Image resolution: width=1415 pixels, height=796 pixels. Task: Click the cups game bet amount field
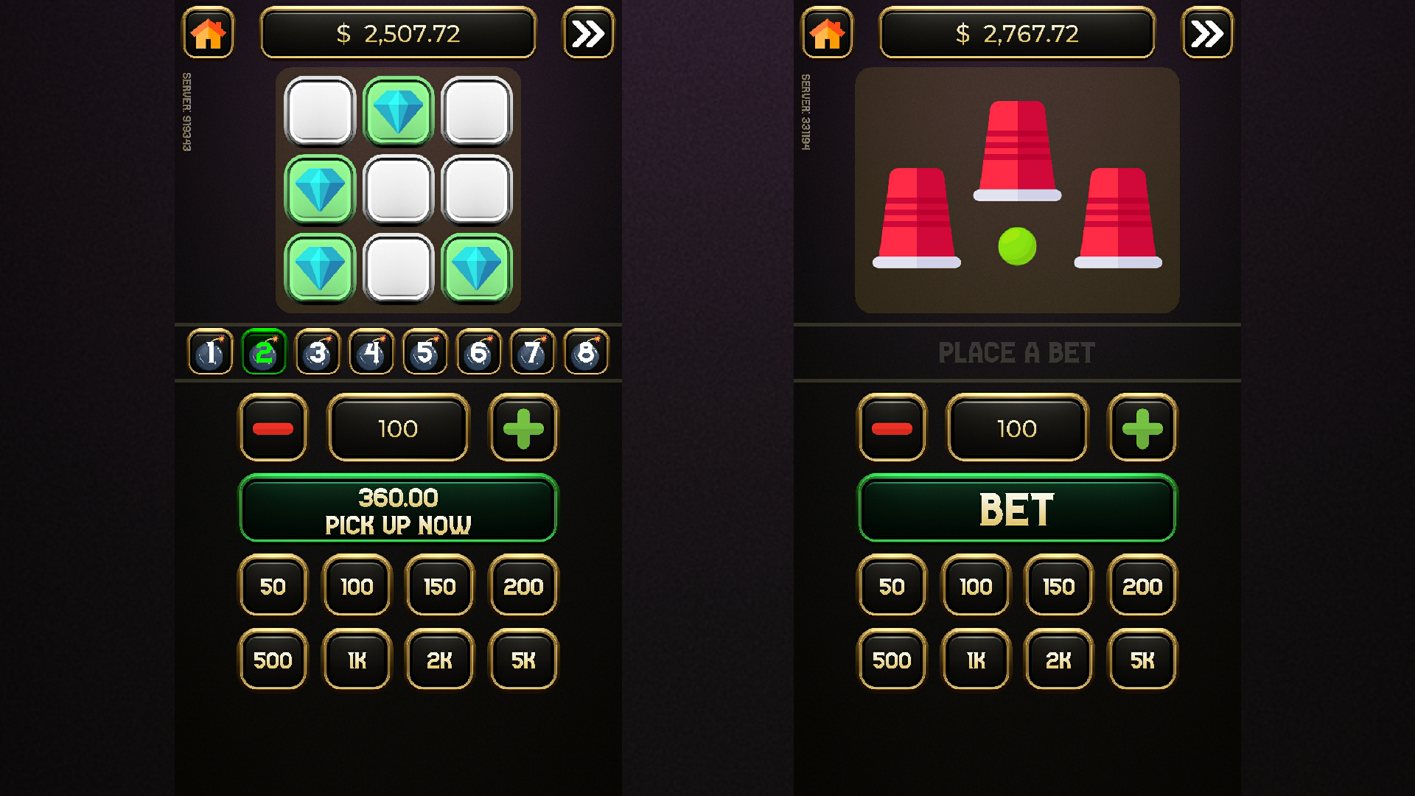[x=1017, y=428]
